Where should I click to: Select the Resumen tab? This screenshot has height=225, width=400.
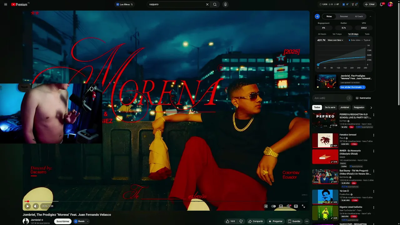click(344, 16)
